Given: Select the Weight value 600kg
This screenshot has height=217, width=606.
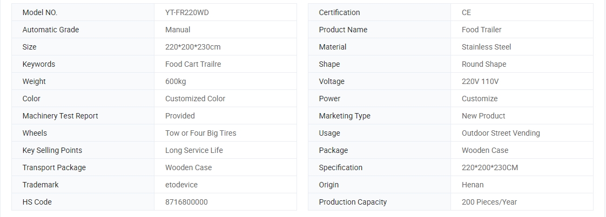Looking at the screenshot, I should 176,81.
